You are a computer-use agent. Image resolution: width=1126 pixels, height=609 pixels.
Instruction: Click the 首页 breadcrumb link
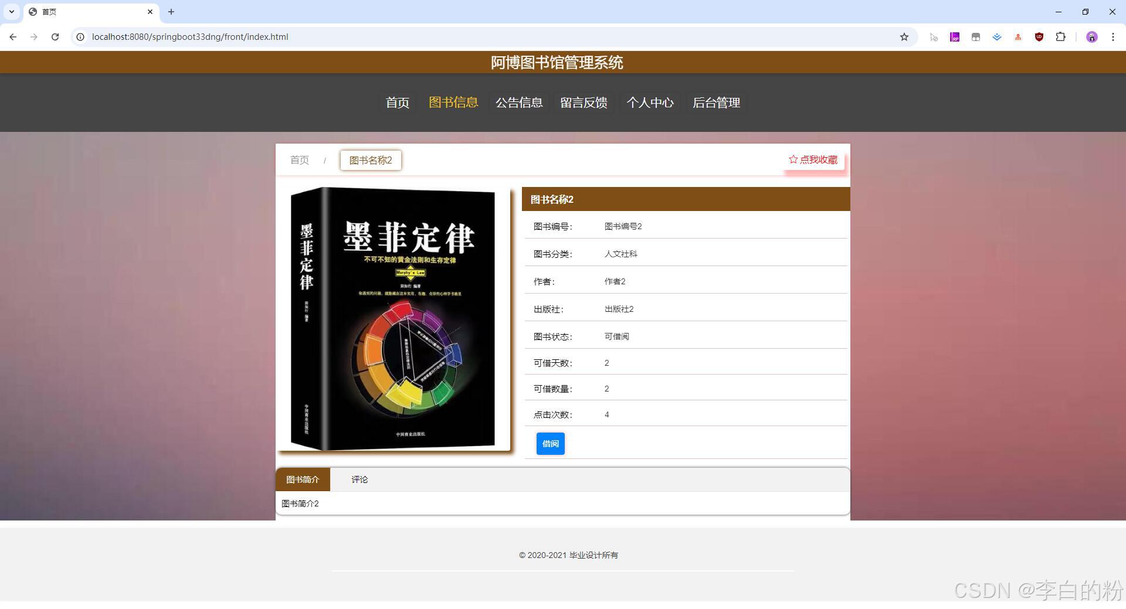click(300, 160)
